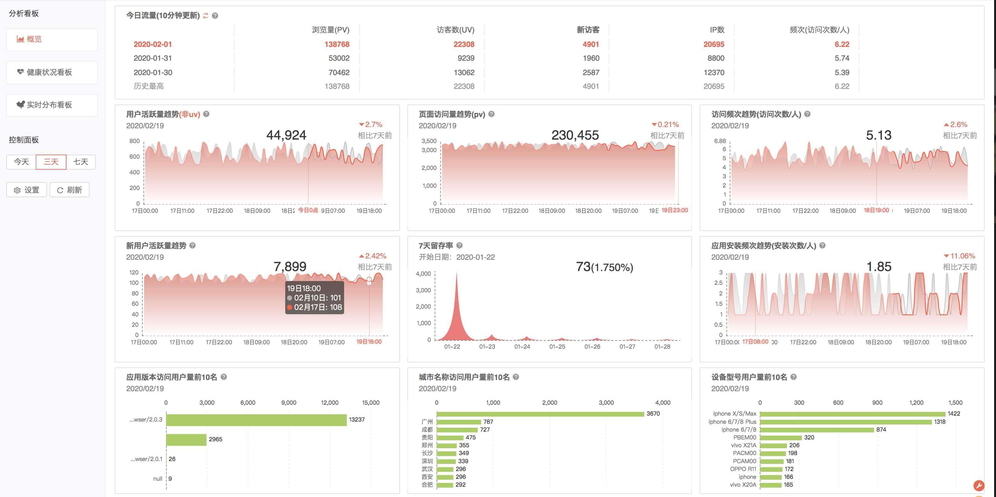This screenshot has height=497, width=996.
Task: Click help icon next to 新用户活跃量趋势
Action: [x=192, y=245]
